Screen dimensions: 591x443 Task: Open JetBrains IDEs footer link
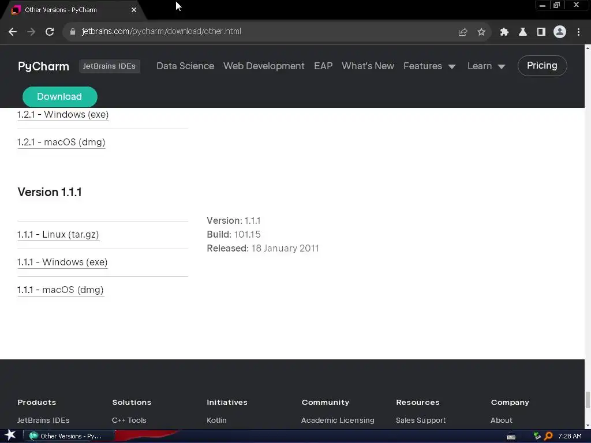[x=43, y=420]
